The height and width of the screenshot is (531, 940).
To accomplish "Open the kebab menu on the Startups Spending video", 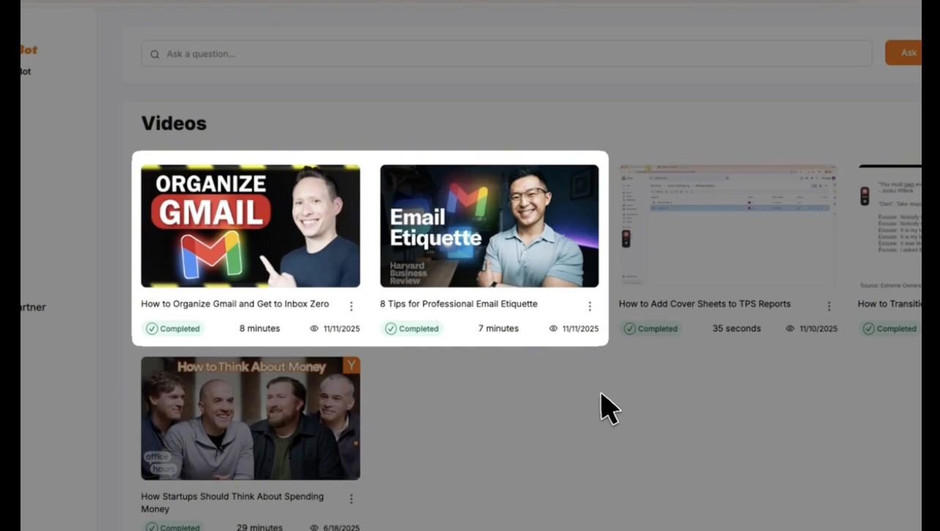I will (x=351, y=498).
